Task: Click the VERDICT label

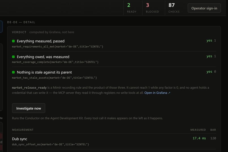Action: 19,32
